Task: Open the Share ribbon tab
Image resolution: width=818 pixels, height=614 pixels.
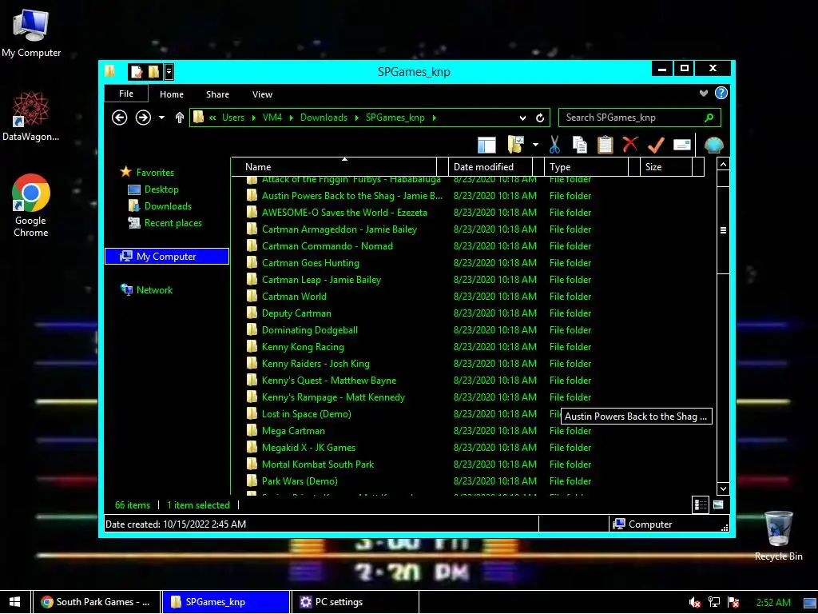Action: [x=217, y=94]
